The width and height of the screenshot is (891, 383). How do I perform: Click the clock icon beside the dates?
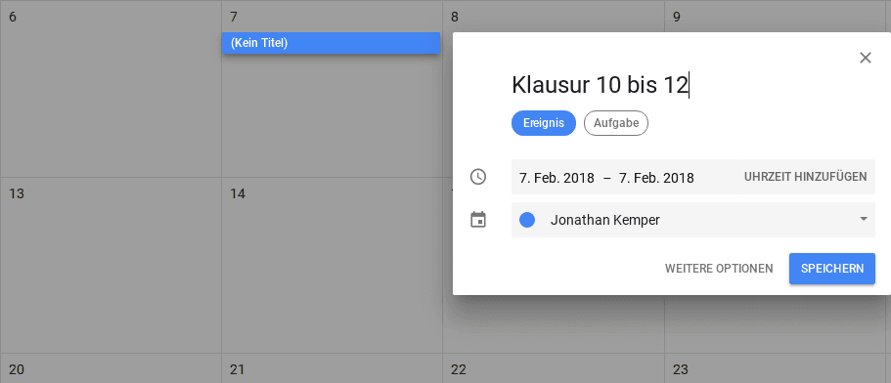[x=478, y=177]
